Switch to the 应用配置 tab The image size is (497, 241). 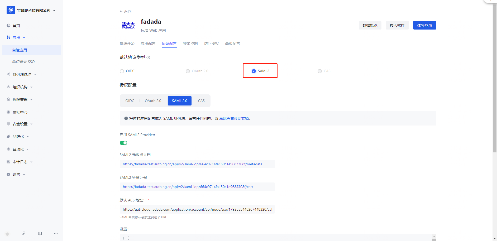pyautogui.click(x=148, y=44)
